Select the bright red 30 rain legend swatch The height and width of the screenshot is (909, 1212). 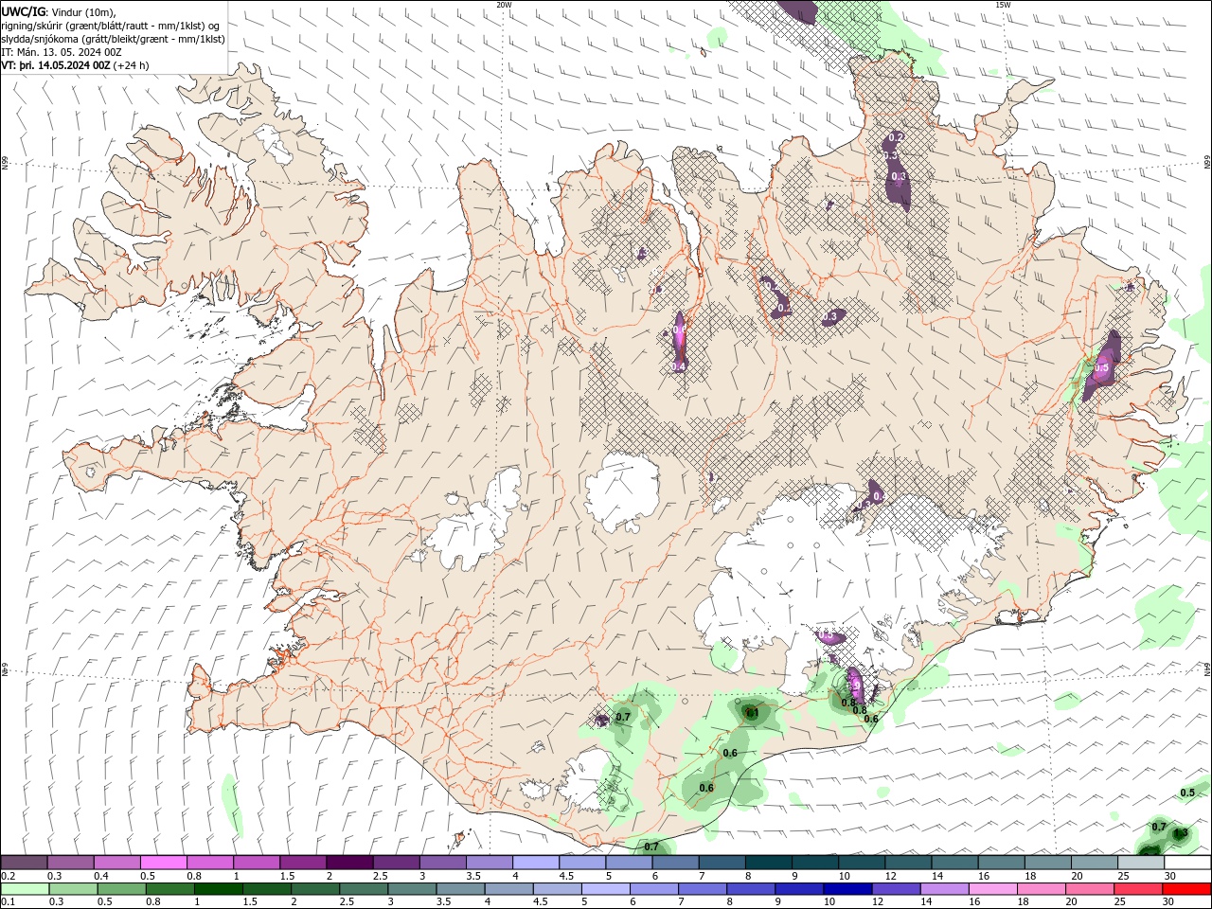pyautogui.click(x=1186, y=889)
